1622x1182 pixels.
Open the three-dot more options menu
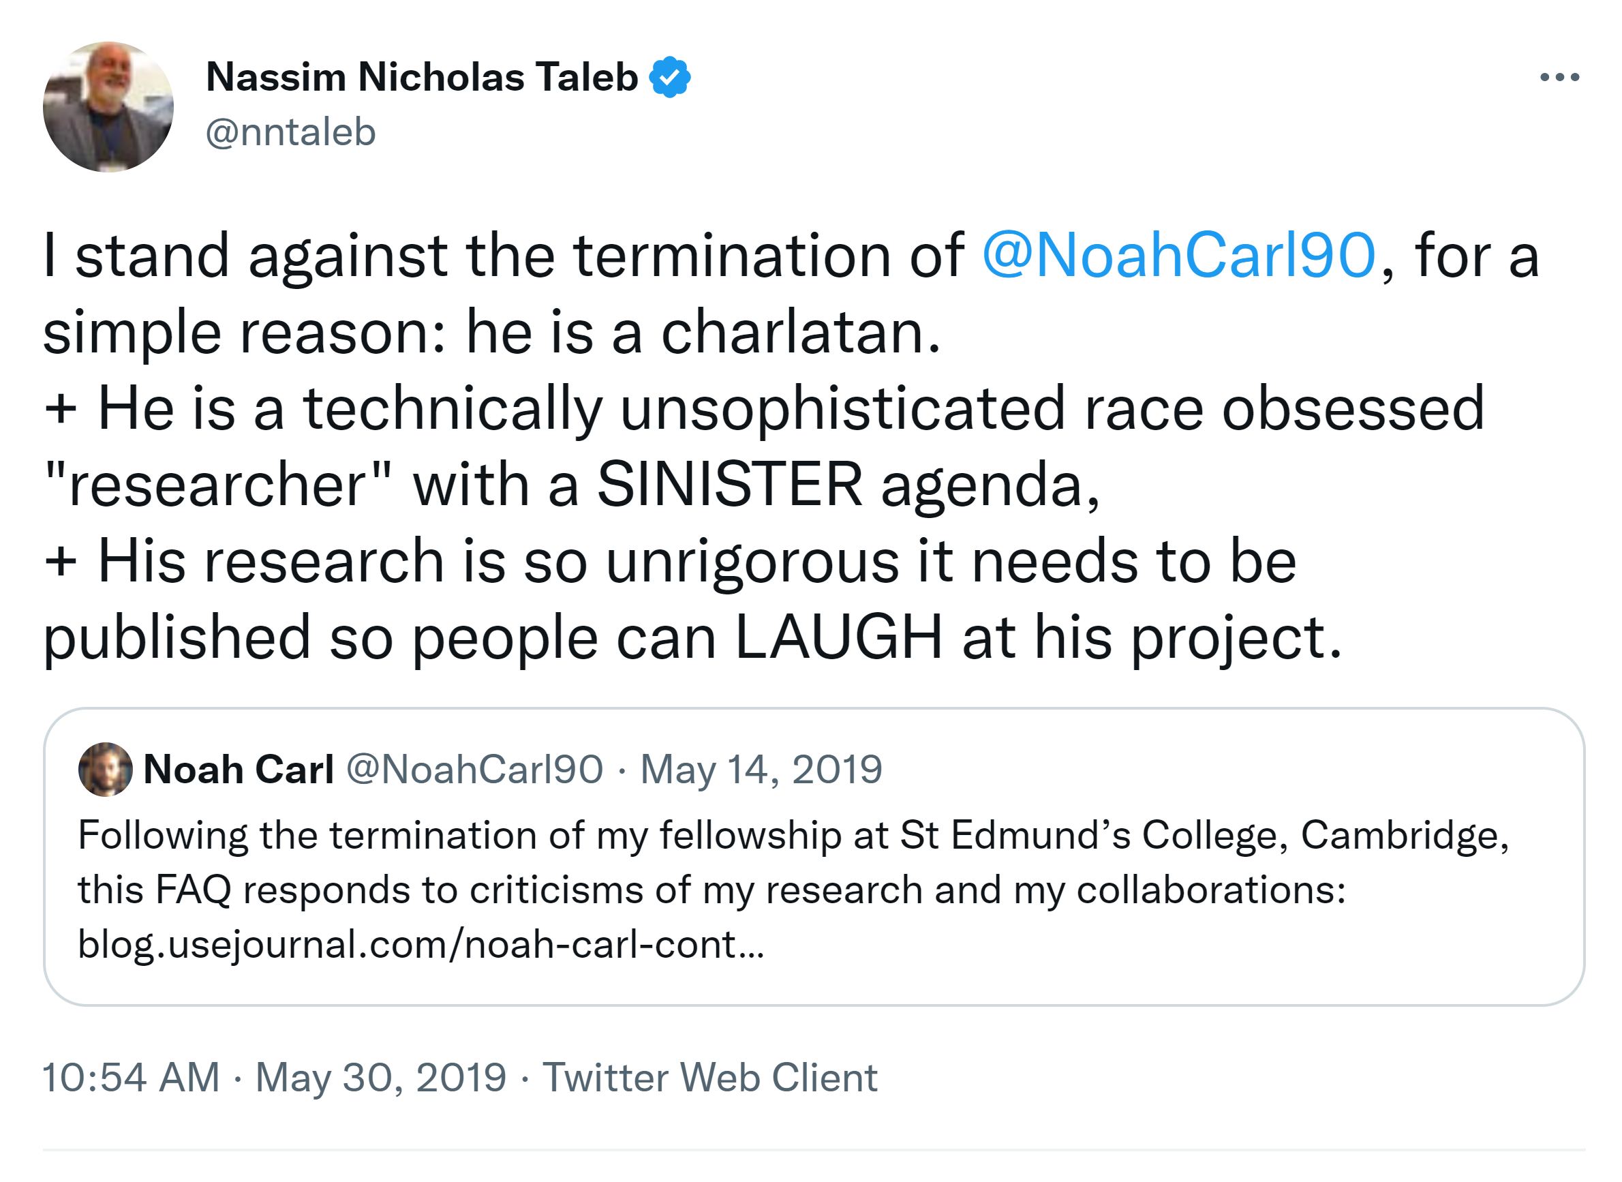pos(1559,77)
